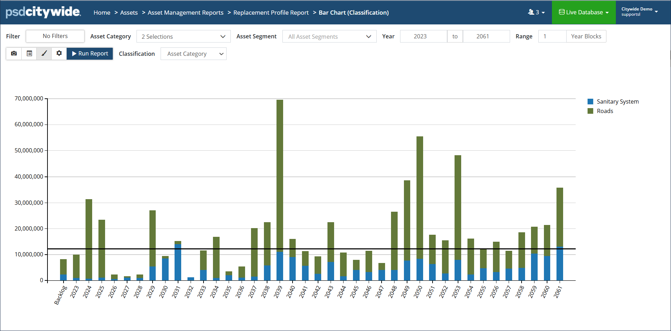Viewport: 671px width, 331px height.
Task: Expand the Classification dropdown
Action: click(x=193, y=54)
